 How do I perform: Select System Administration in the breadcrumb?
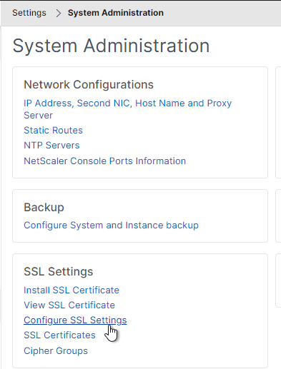[116, 13]
